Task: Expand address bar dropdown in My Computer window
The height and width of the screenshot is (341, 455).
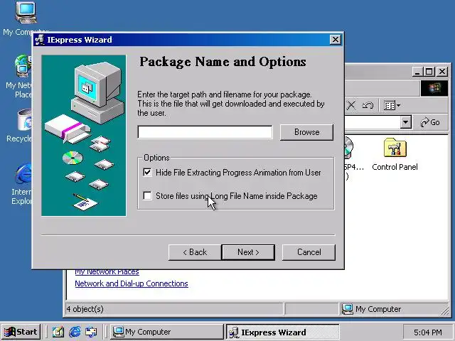Action: [x=406, y=122]
